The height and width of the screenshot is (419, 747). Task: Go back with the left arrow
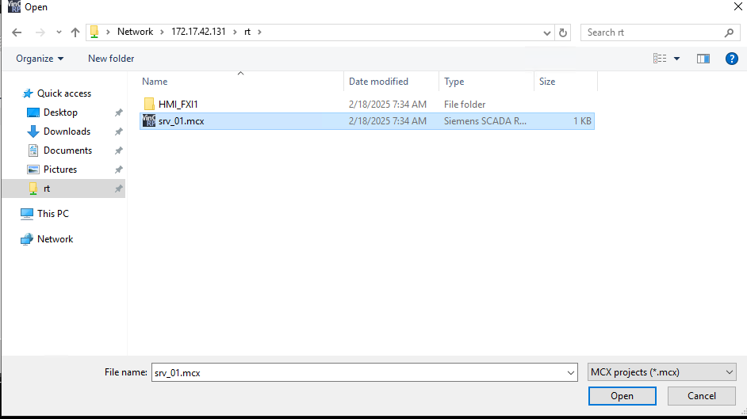pyautogui.click(x=17, y=32)
